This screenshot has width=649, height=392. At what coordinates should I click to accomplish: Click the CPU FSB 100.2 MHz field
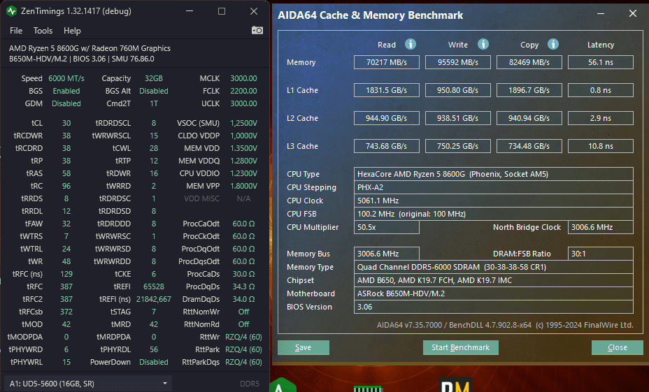click(x=493, y=214)
